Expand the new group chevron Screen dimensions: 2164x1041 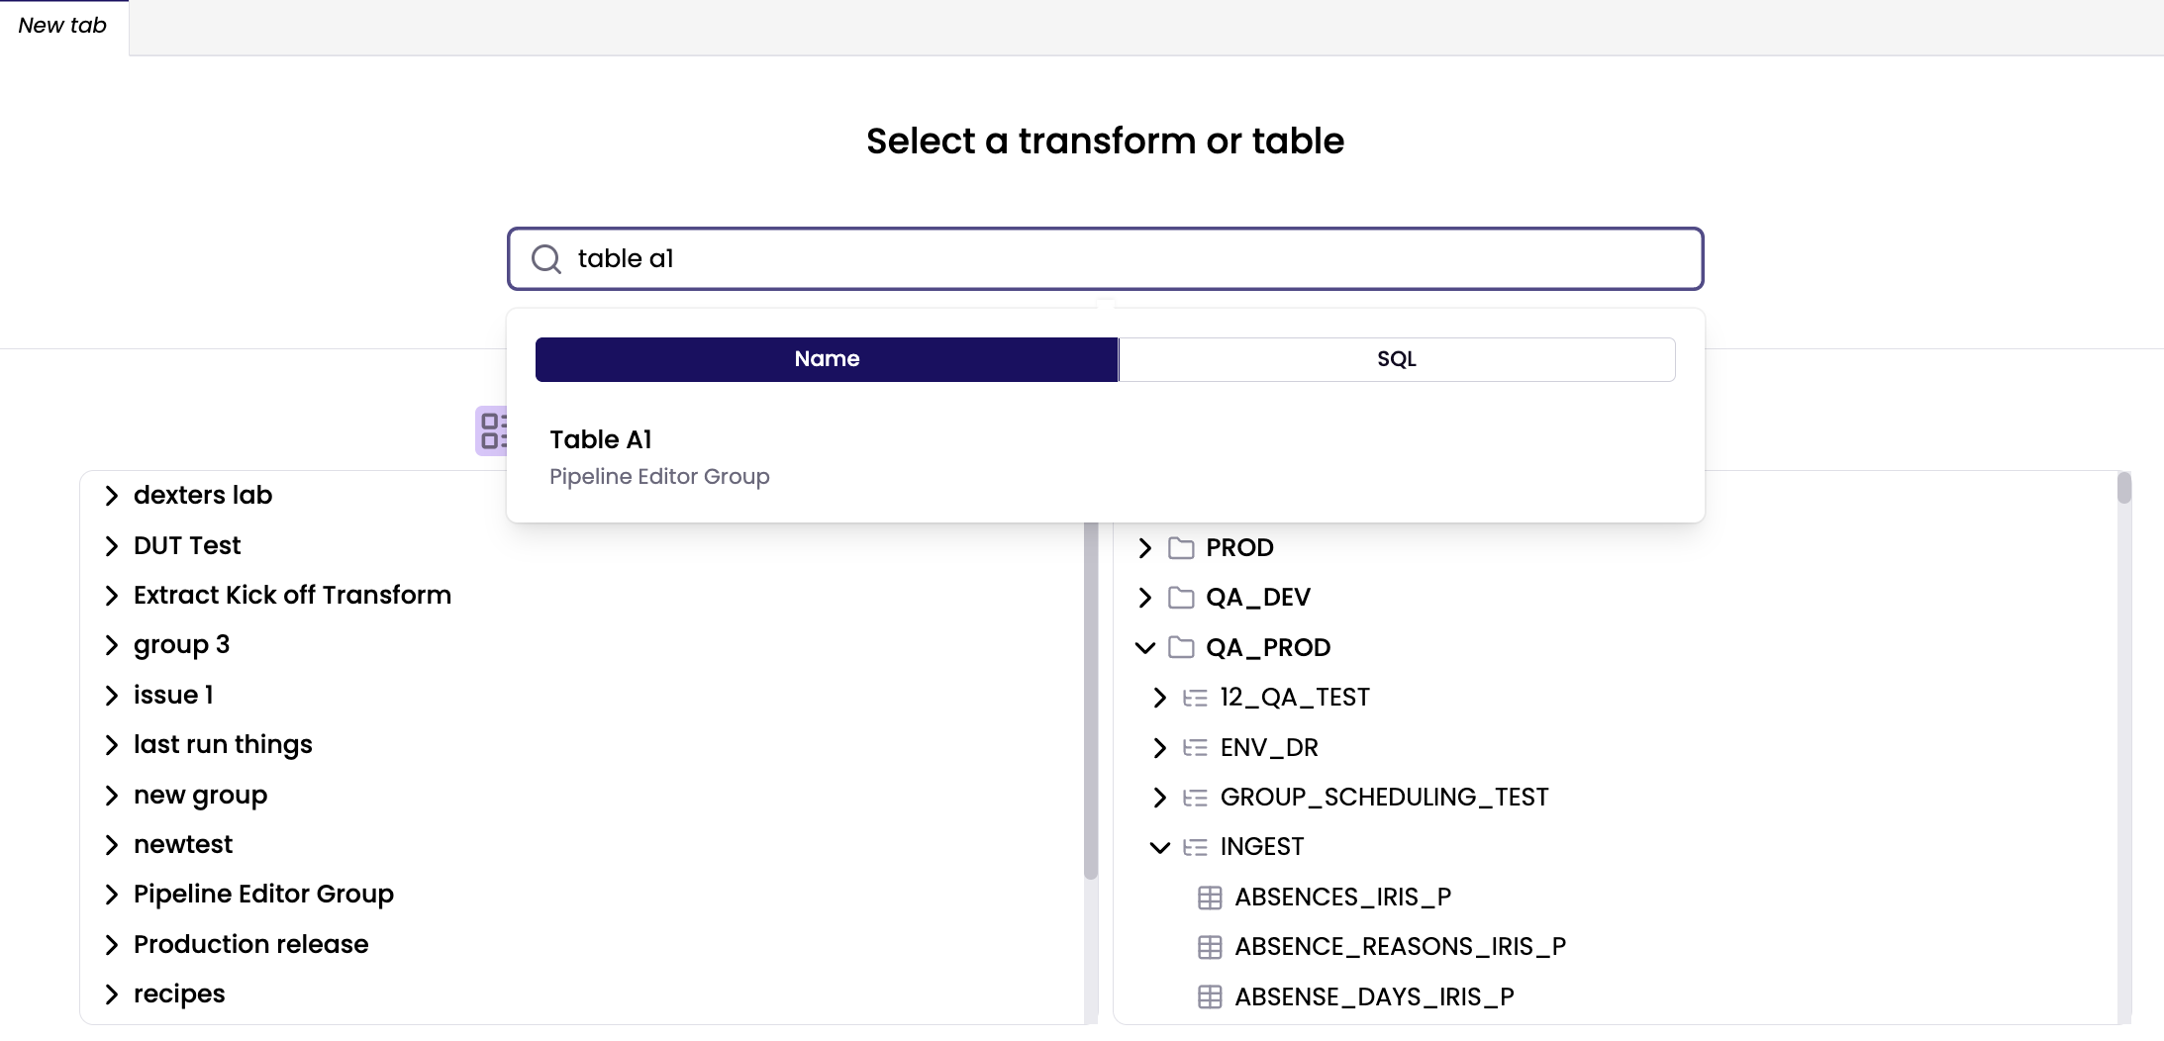point(112,795)
